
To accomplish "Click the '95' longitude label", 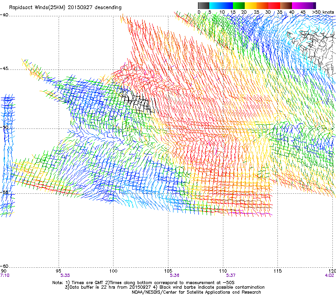I will pos(58,271).
